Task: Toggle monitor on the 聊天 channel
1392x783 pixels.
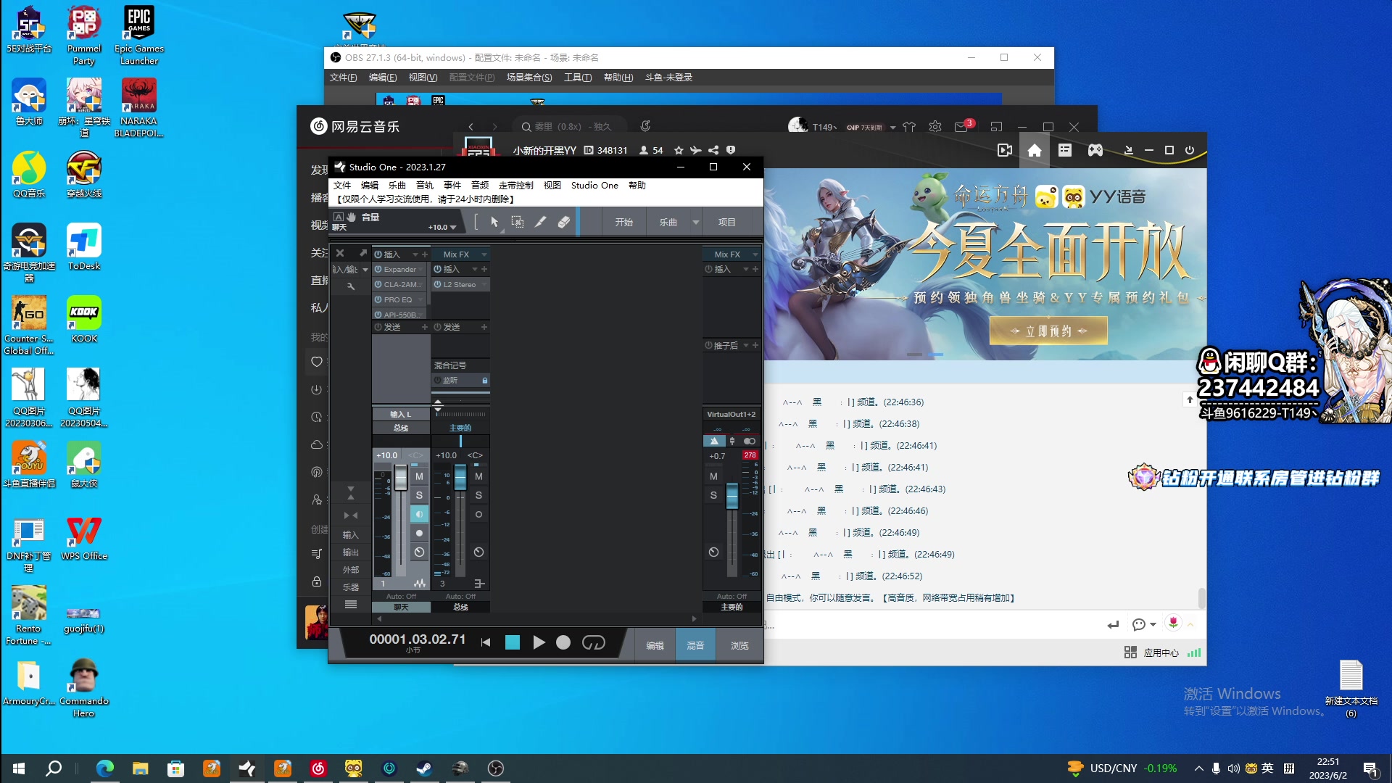Action: pyautogui.click(x=419, y=514)
